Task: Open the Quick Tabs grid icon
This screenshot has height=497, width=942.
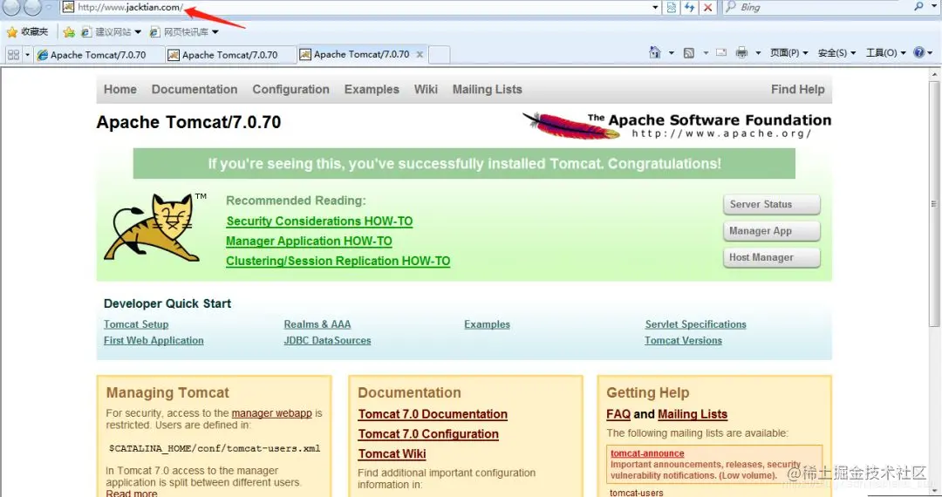Action: [13, 55]
